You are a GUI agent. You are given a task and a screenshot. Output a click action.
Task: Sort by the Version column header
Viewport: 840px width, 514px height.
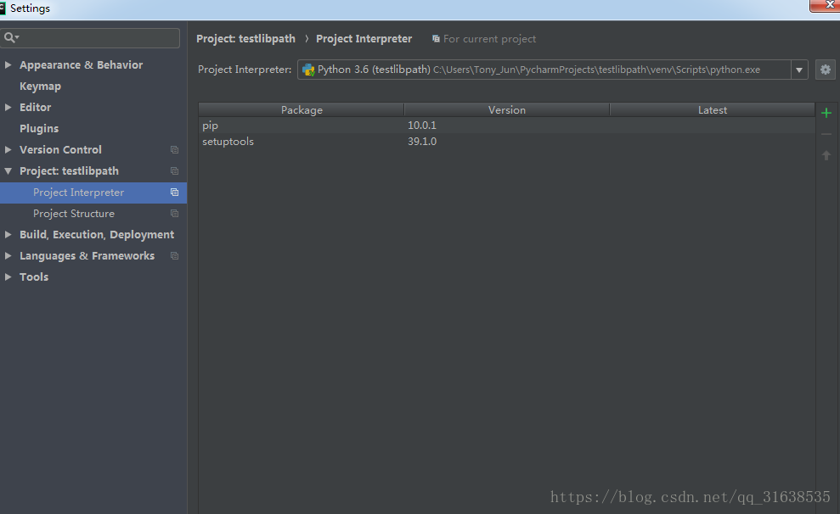(x=507, y=109)
